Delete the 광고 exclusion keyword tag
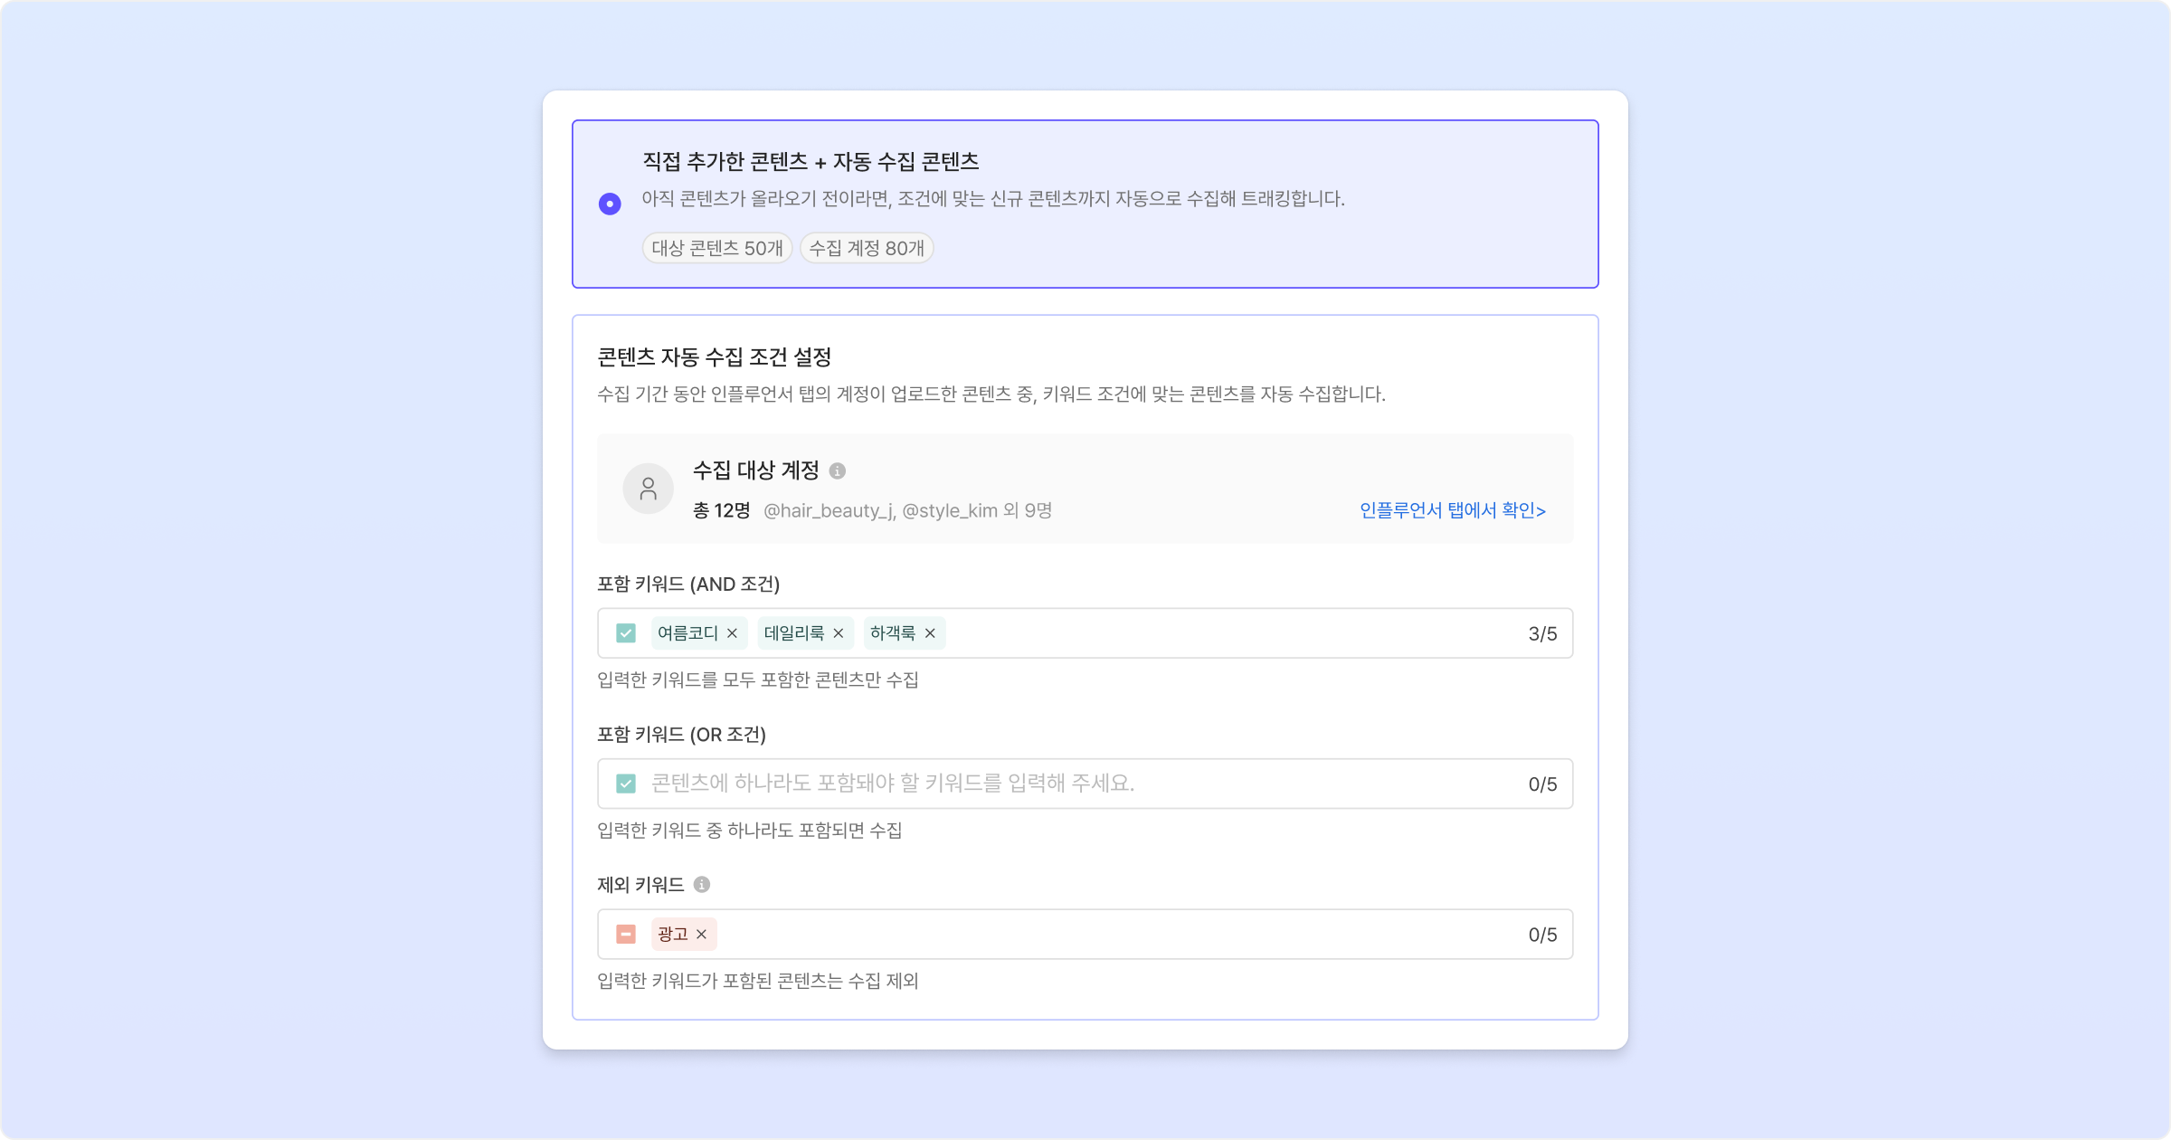Screen dimensions: 2171x1140 (x=701, y=935)
